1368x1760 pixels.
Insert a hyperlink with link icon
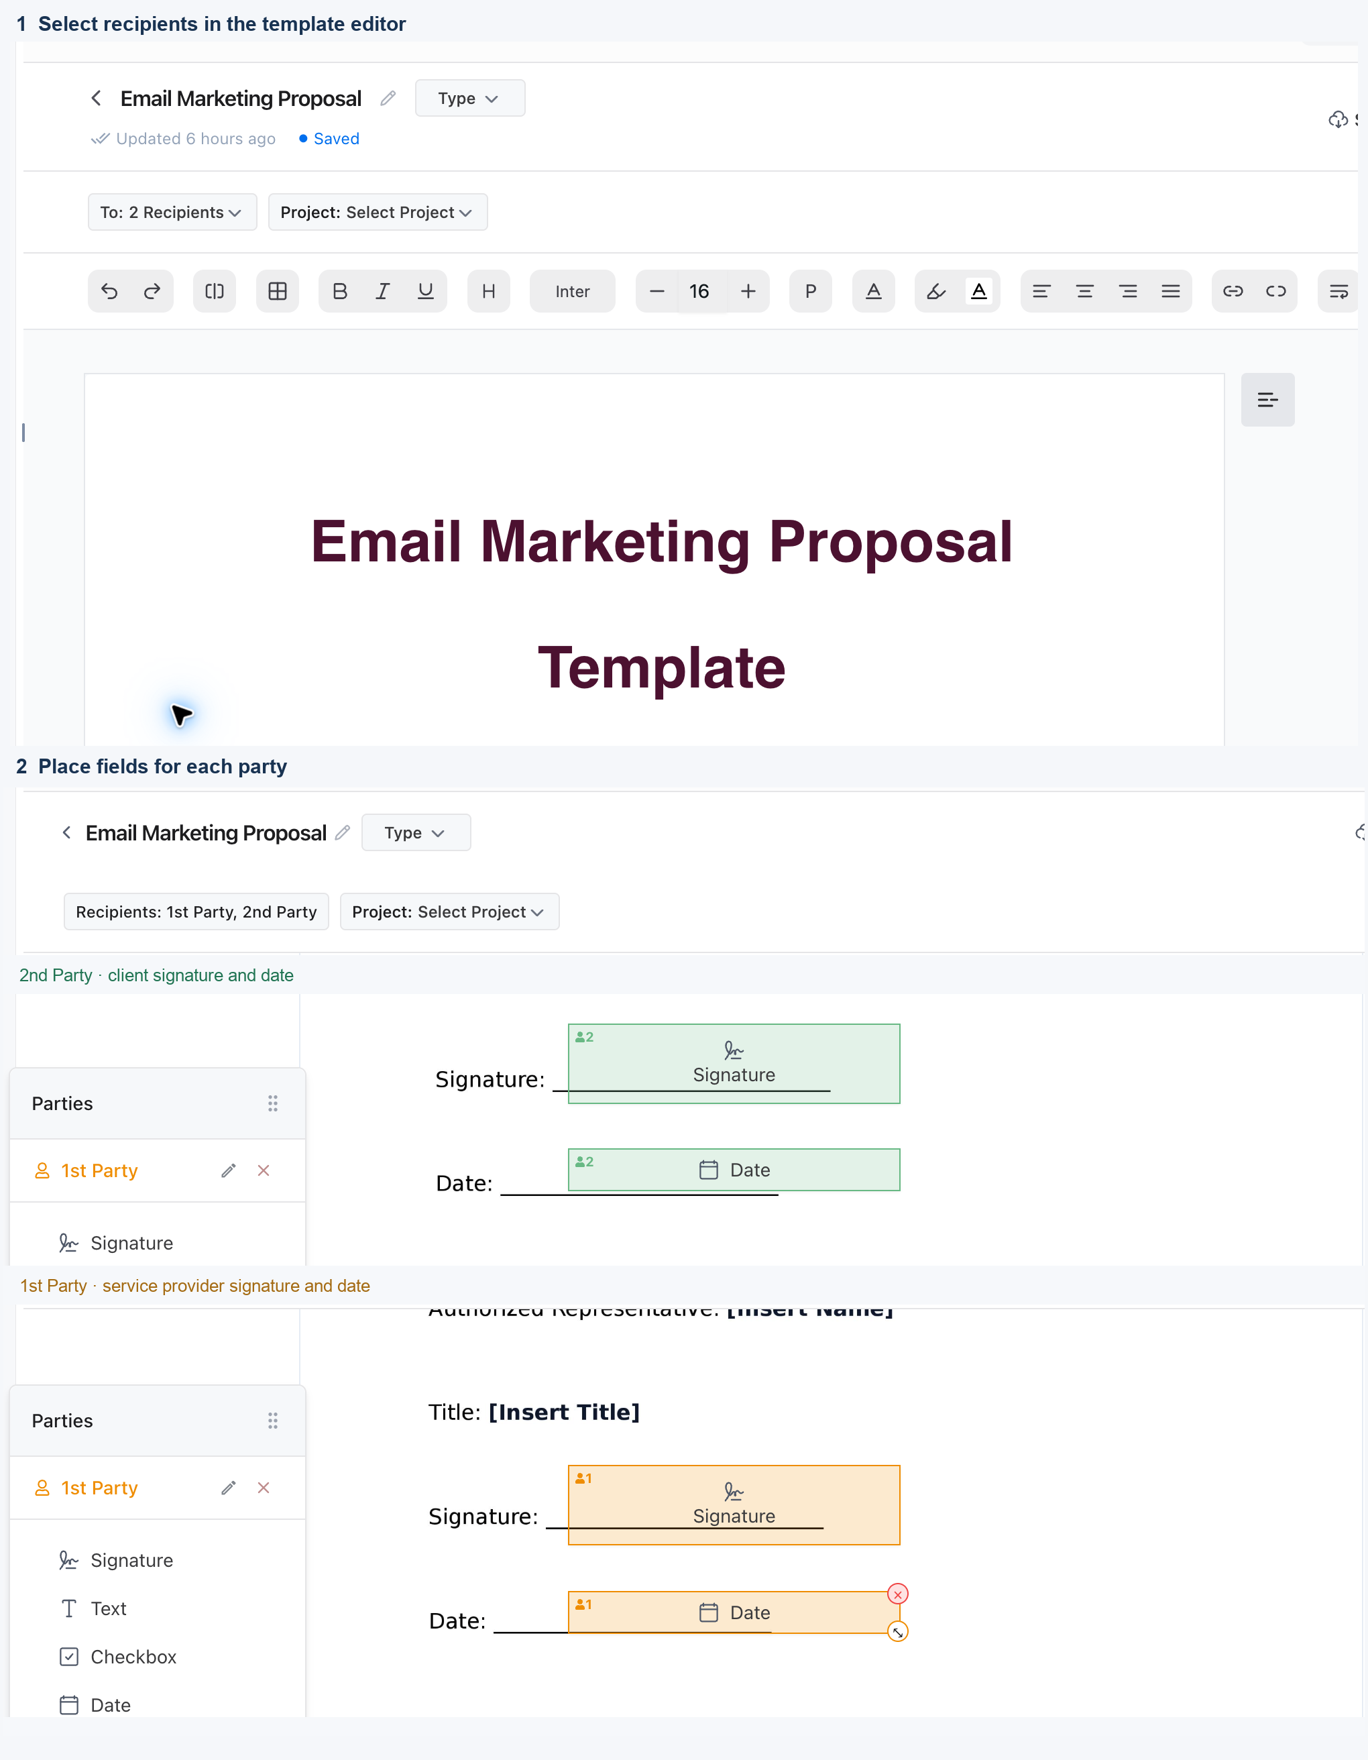(1233, 291)
